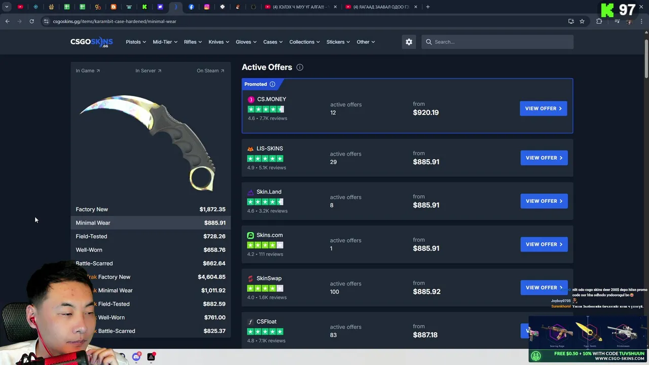Go back with the browser back arrow
Screen dimensions: 649x365
click(7, 21)
